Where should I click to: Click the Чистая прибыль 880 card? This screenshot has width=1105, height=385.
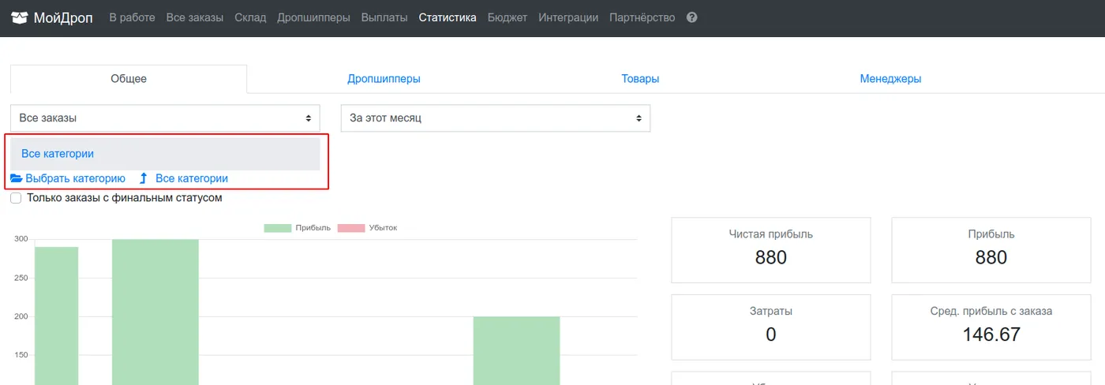[771, 250]
